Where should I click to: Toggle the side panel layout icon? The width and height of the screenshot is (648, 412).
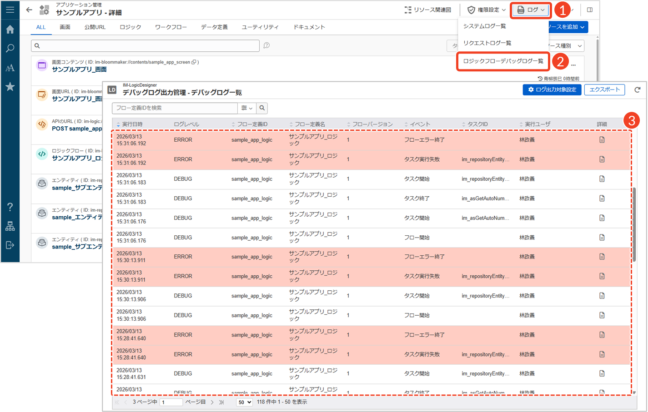click(x=590, y=10)
